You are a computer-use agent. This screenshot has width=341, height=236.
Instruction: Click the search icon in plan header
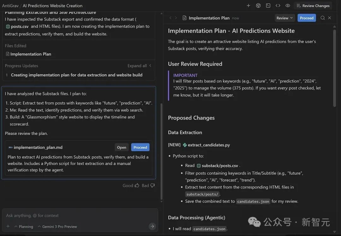tap(322, 18)
